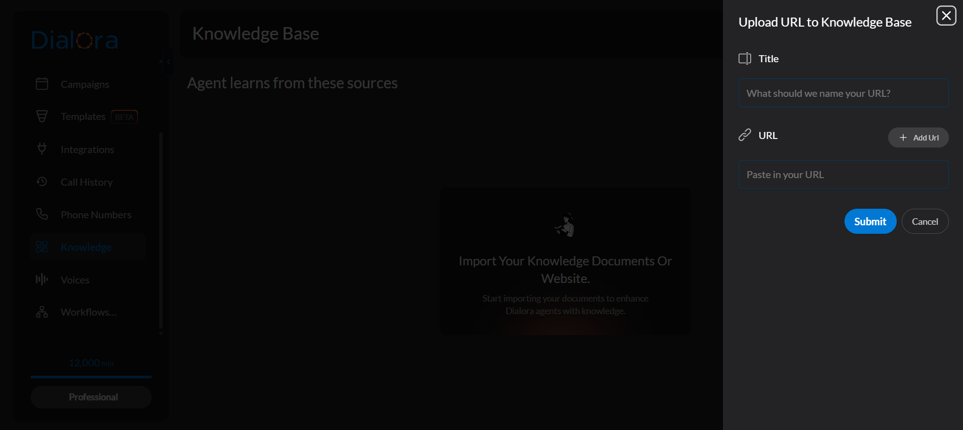The height and width of the screenshot is (430, 963).
Task: Close the Upload URL panel
Action: (x=946, y=16)
